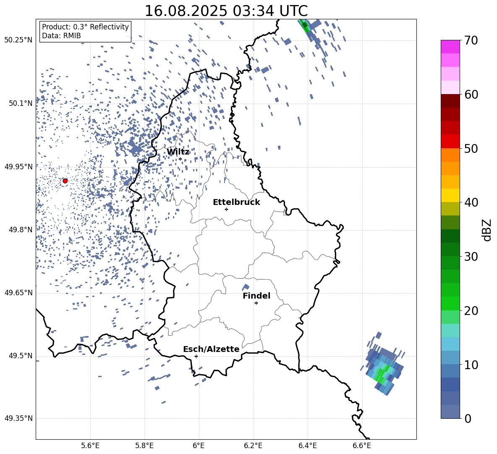
Task: Click the 6.2°E longitude label
Action: coord(253,446)
